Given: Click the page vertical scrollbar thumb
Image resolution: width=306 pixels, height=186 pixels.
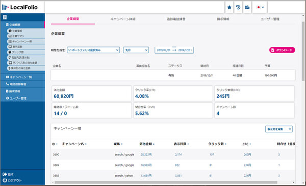Looking at the screenshot, I should click(303, 51).
